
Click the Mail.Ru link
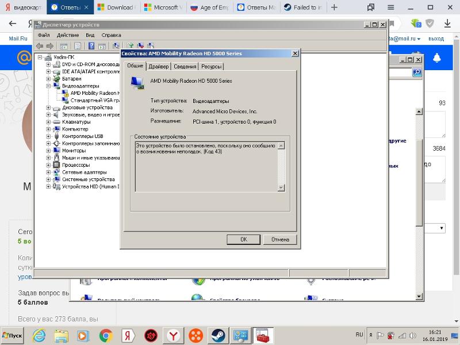[x=18, y=39]
